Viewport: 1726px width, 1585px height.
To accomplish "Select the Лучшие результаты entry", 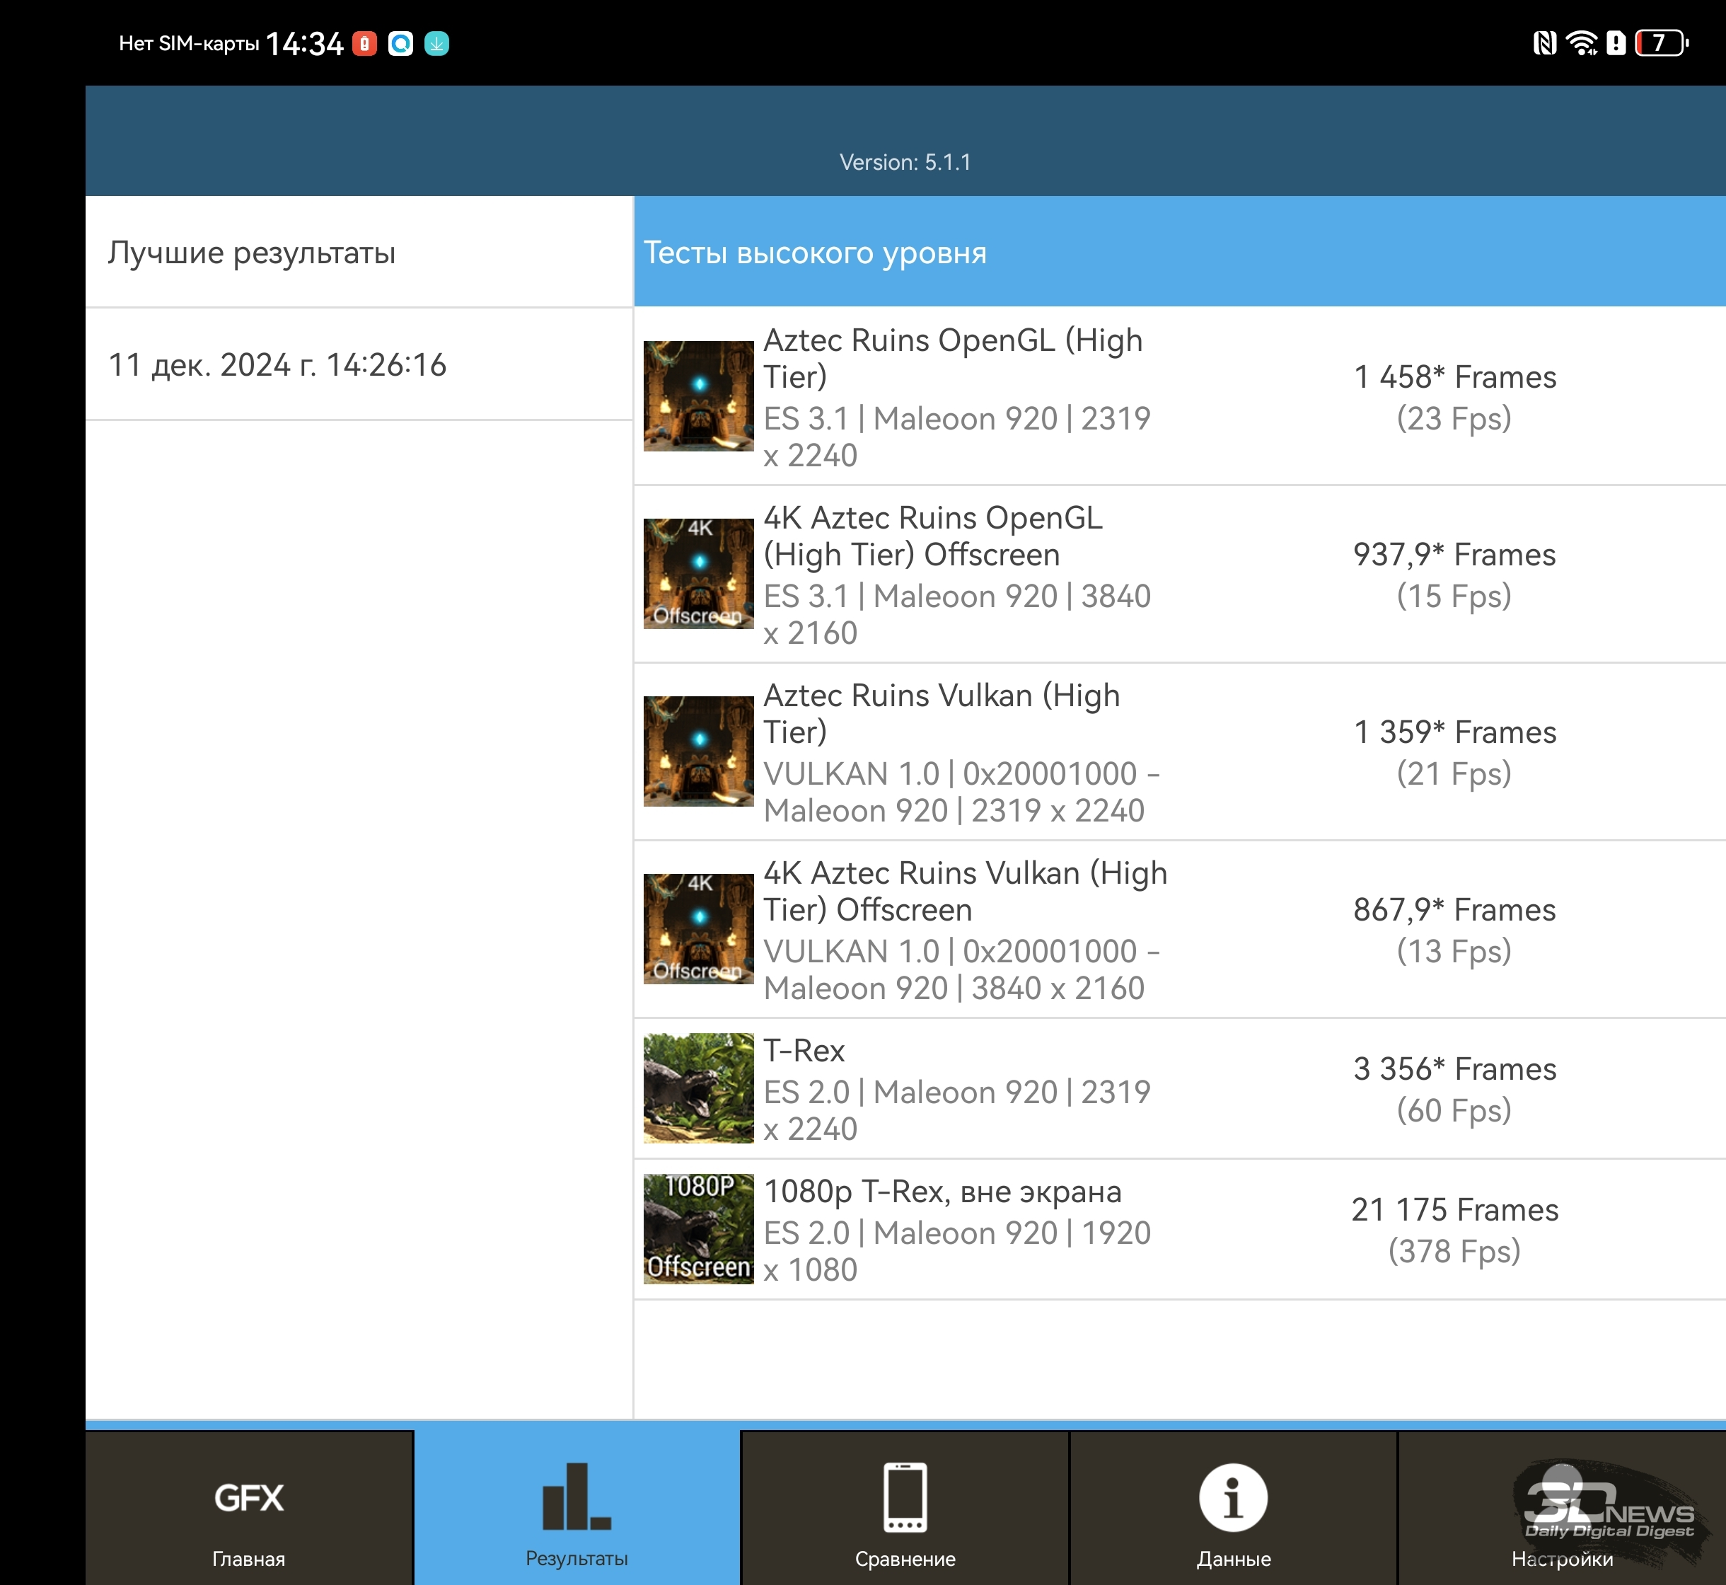I will coord(359,252).
